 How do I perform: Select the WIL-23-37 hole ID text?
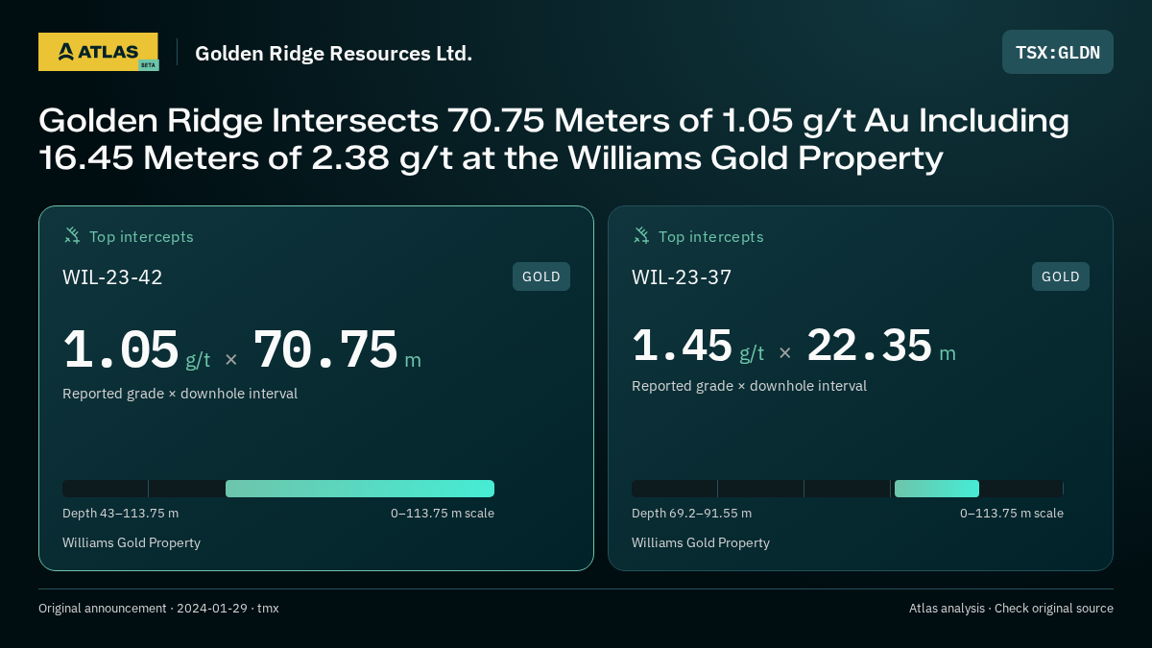682,277
